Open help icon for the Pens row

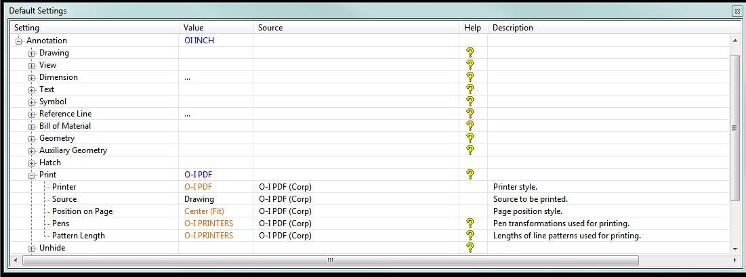[470, 223]
